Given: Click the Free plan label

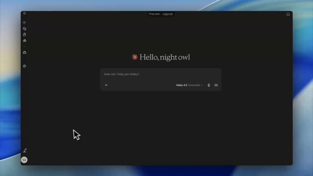Looking at the screenshot, I should pyautogui.click(x=154, y=14).
